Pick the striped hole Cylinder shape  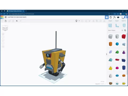click(x=117, y=36)
